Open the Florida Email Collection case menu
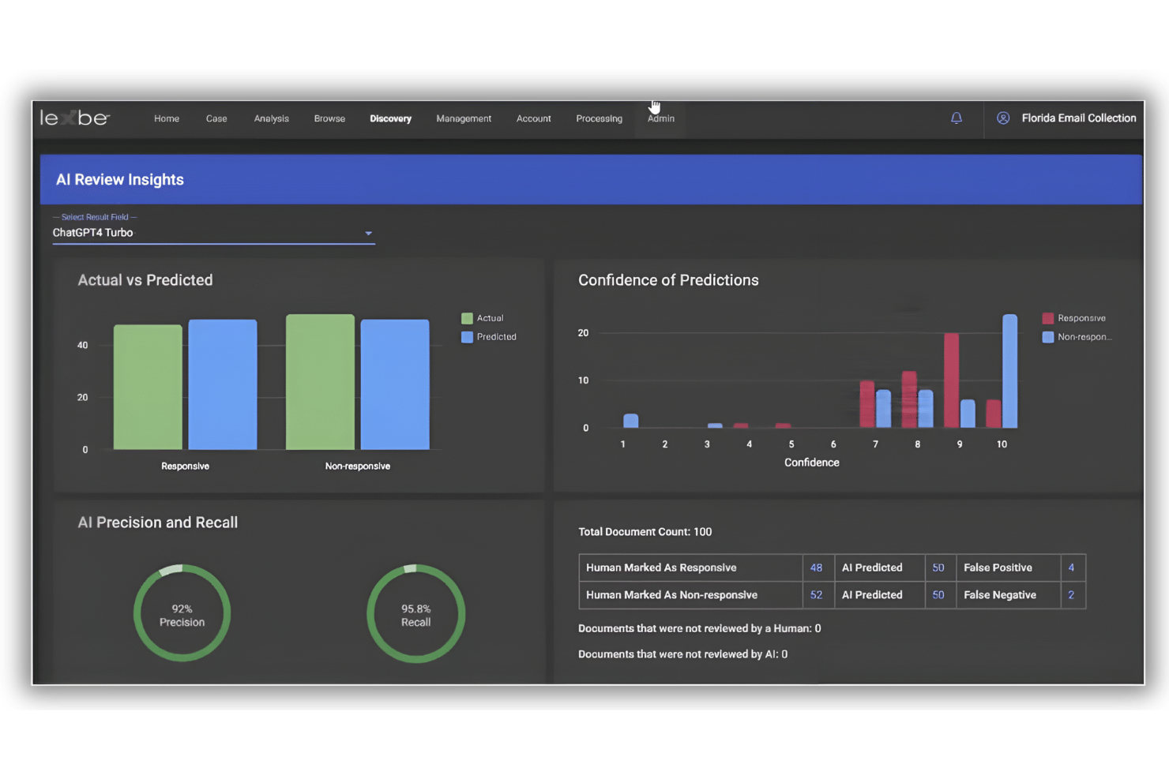Viewport: 1169px width, 779px height. tap(1078, 118)
